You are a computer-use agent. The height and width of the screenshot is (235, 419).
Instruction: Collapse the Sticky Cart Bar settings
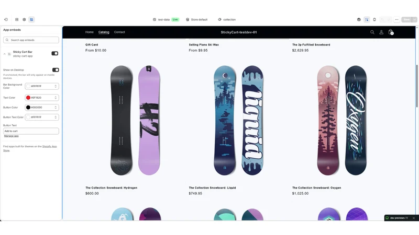[5, 54]
